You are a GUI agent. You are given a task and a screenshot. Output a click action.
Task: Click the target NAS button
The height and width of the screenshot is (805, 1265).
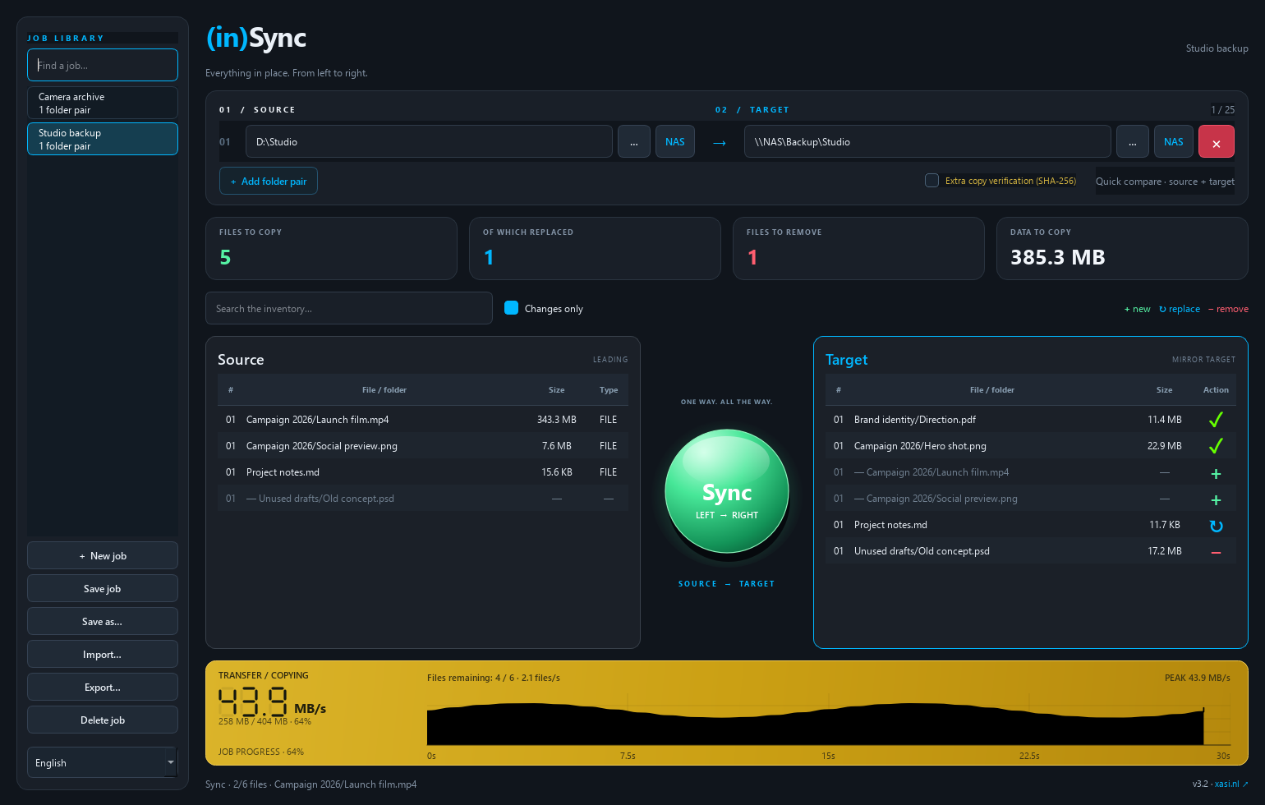point(1173,141)
